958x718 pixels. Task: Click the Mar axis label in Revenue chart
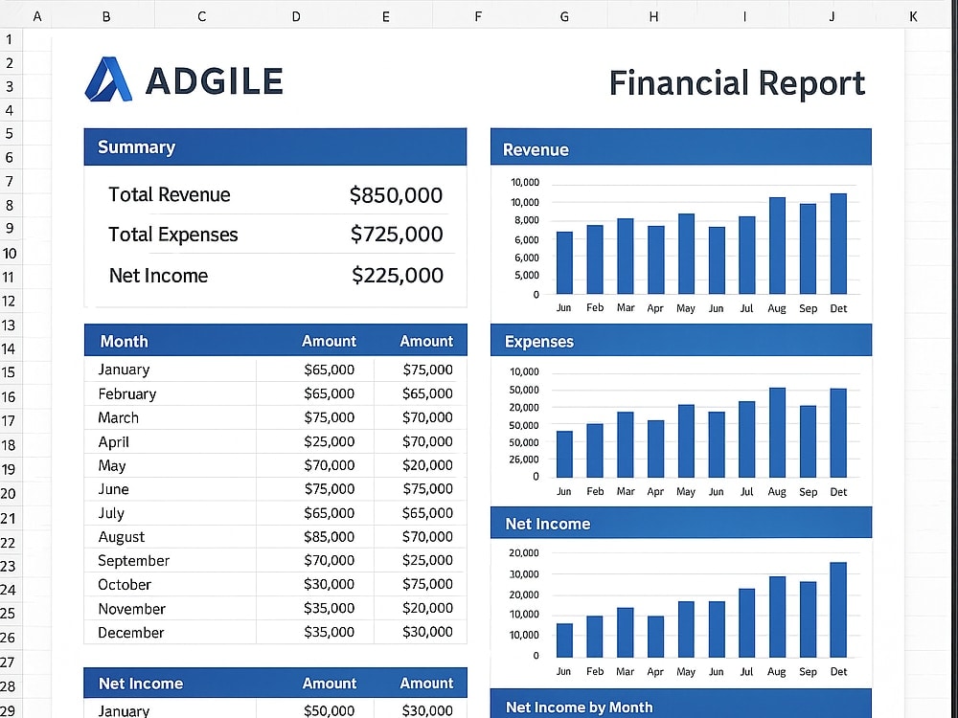626,307
